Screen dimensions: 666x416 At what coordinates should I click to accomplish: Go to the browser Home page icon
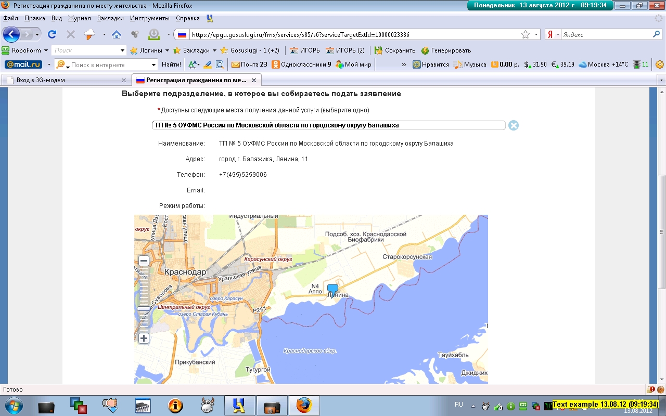(117, 35)
